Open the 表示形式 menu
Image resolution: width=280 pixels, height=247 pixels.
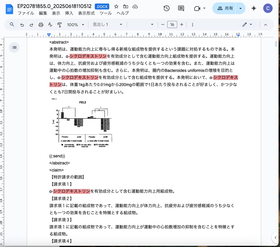click(x=87, y=13)
